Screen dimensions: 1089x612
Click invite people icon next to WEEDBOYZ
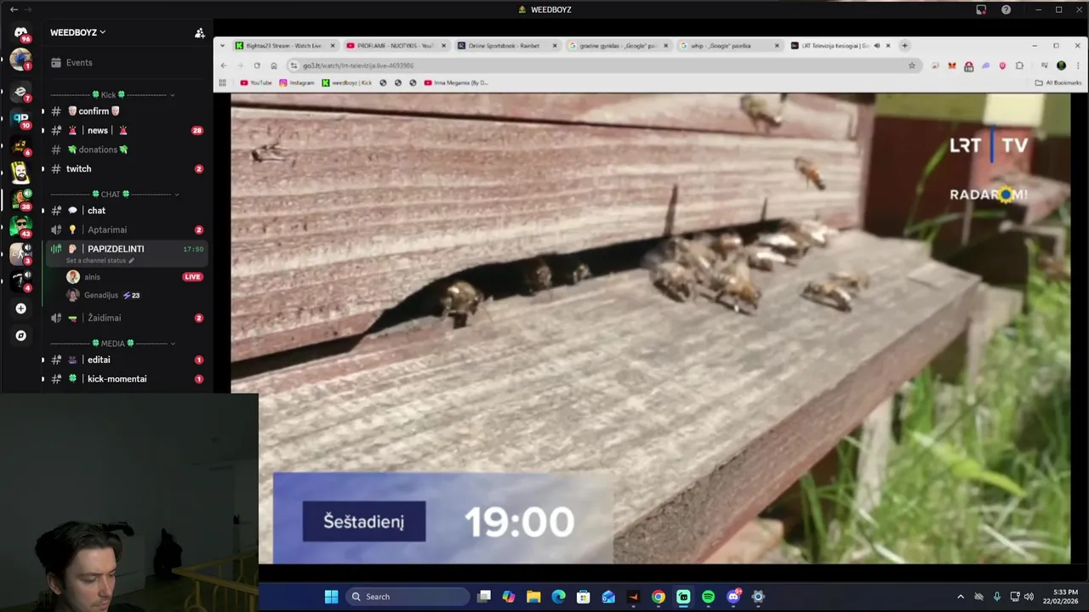(199, 33)
